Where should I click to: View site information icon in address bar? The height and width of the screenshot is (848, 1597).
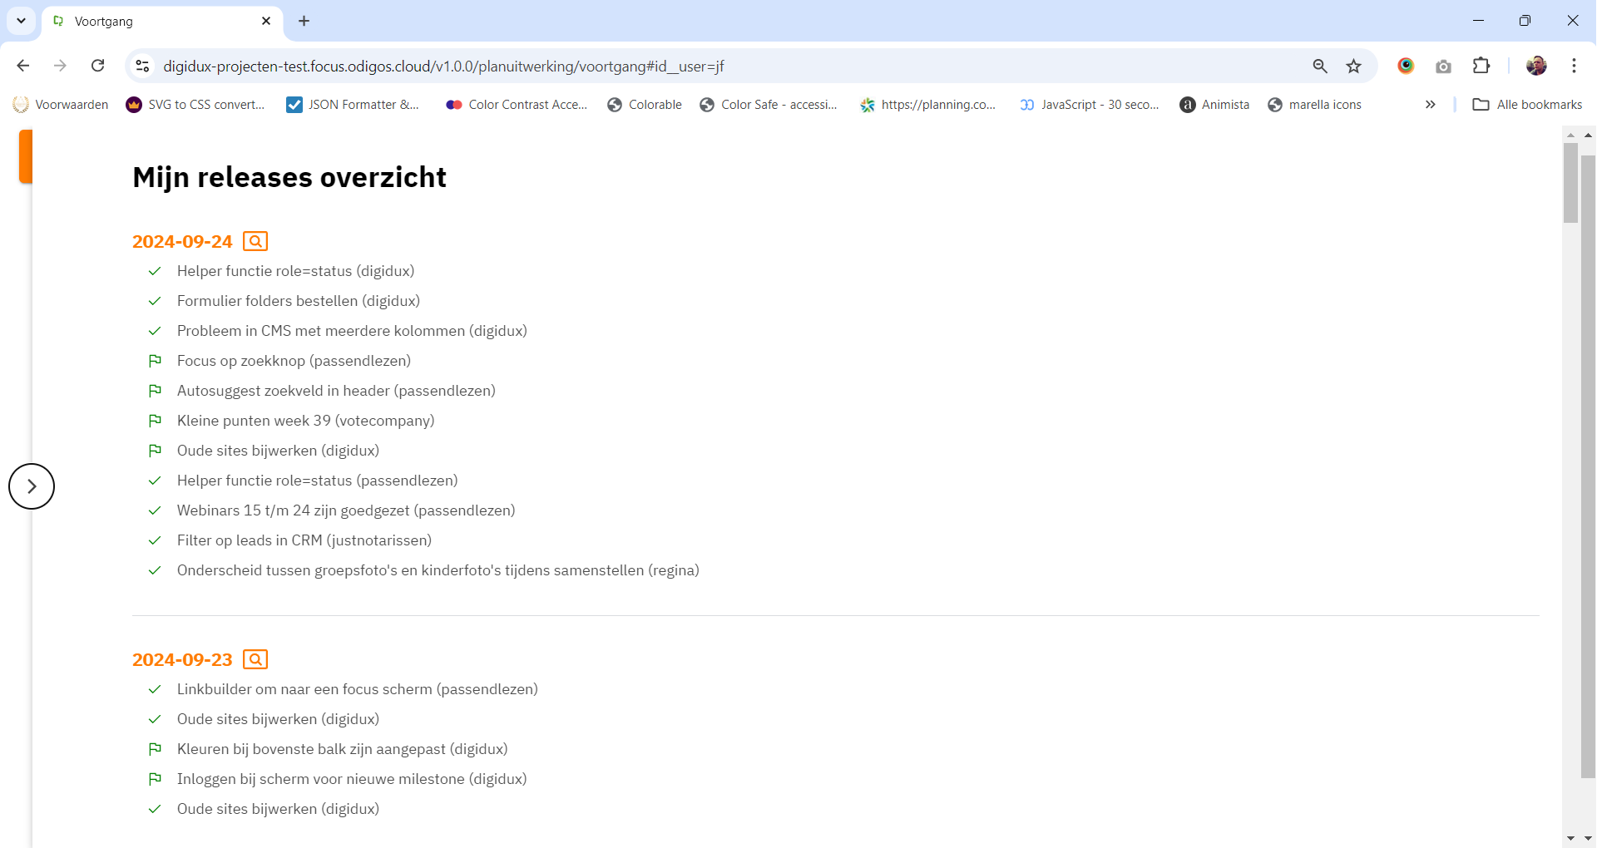142,66
